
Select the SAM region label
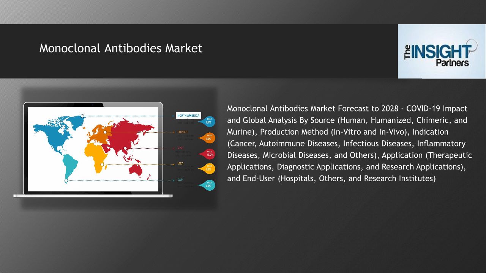click(180, 180)
